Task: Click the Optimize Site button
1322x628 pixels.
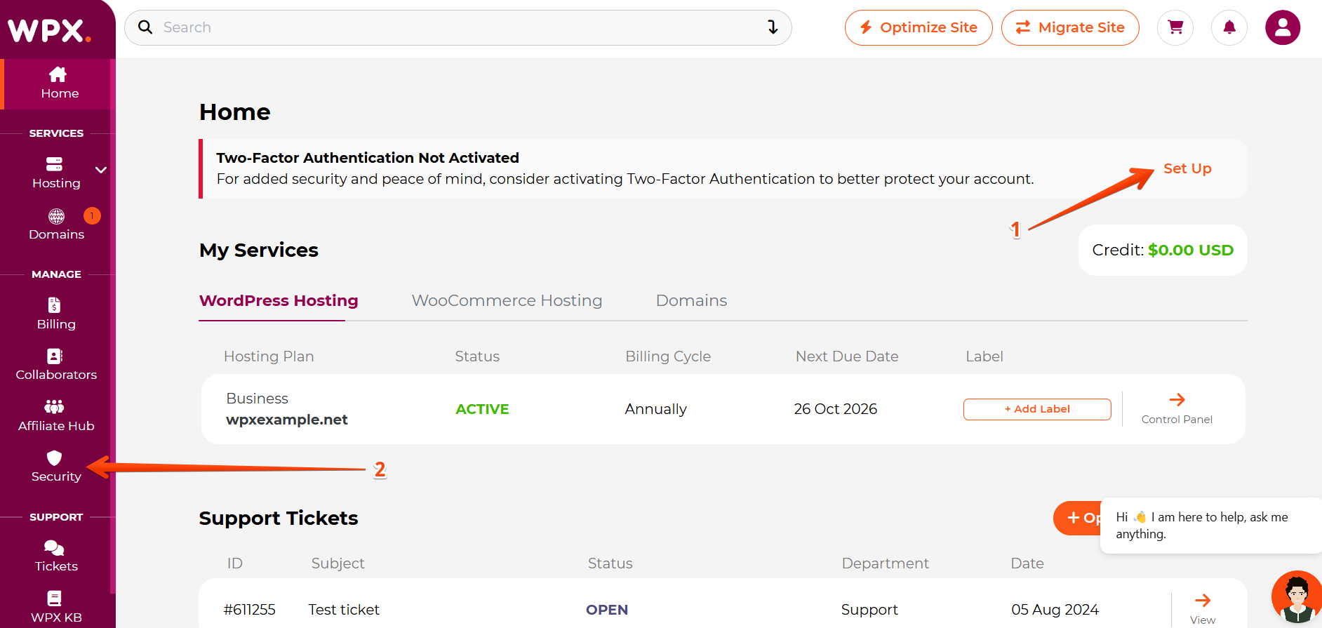Action: click(x=919, y=27)
